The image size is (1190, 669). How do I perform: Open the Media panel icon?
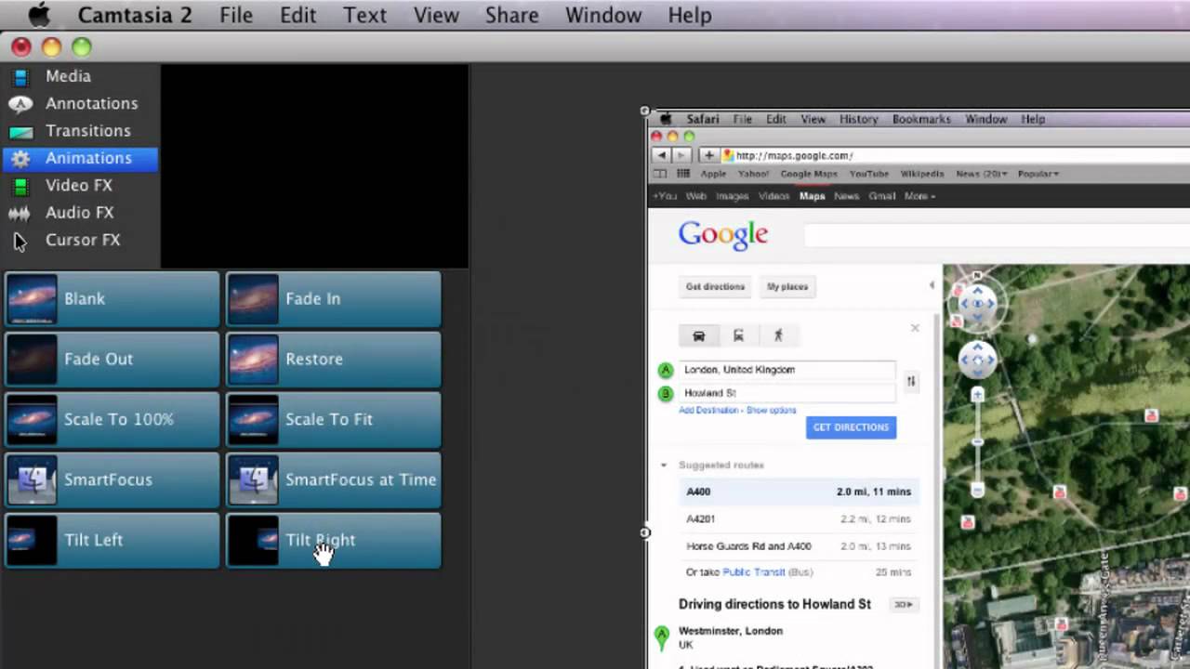tap(20, 77)
